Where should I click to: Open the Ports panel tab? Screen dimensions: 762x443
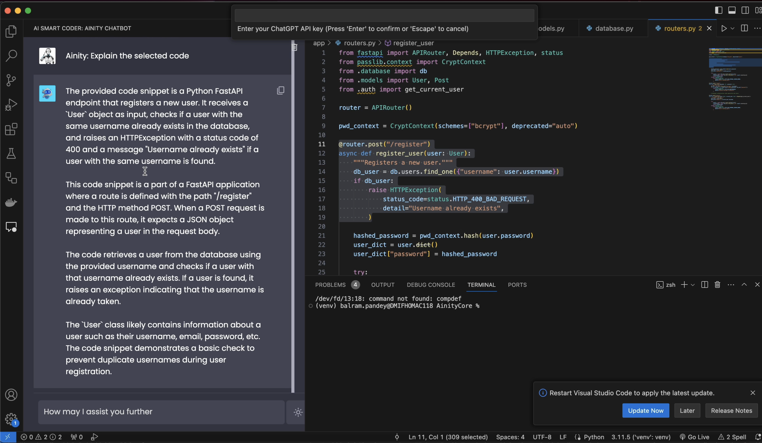coord(517,285)
